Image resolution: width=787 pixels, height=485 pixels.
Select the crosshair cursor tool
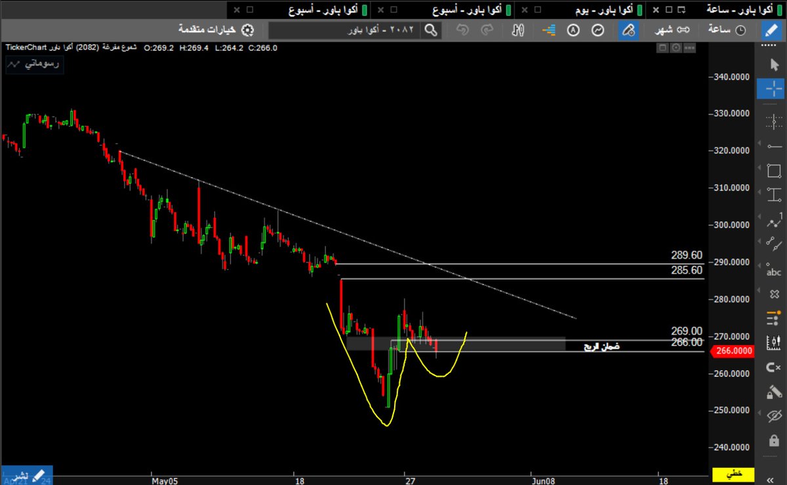tap(771, 88)
